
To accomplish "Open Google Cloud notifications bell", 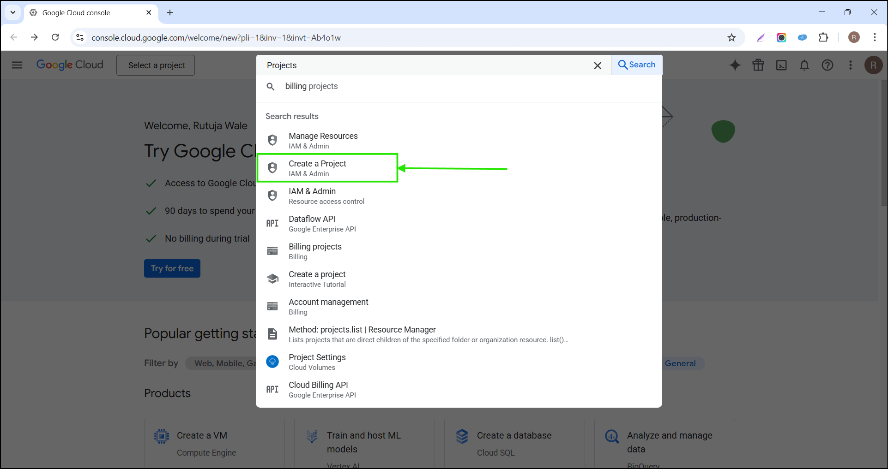I will pyautogui.click(x=804, y=65).
